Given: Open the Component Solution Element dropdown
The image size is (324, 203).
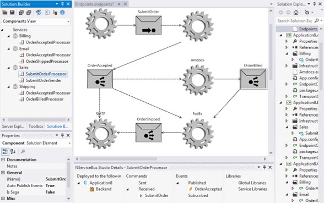Looking at the screenshot, I should tap(69, 143).
